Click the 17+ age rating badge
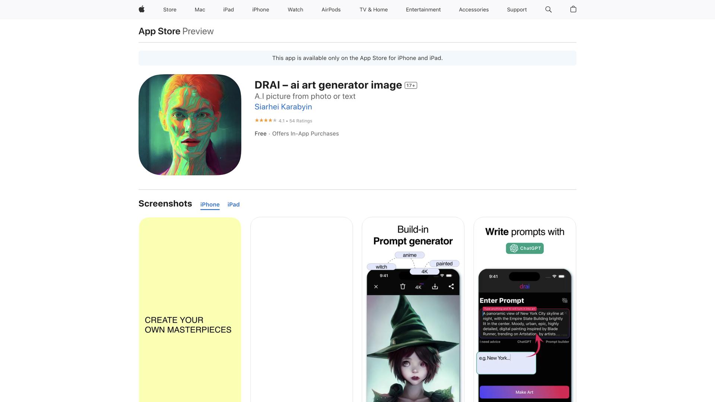Screen dimensions: 715x402 [x=411, y=86]
